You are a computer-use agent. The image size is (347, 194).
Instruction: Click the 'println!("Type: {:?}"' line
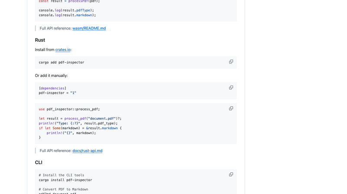click(x=78, y=124)
